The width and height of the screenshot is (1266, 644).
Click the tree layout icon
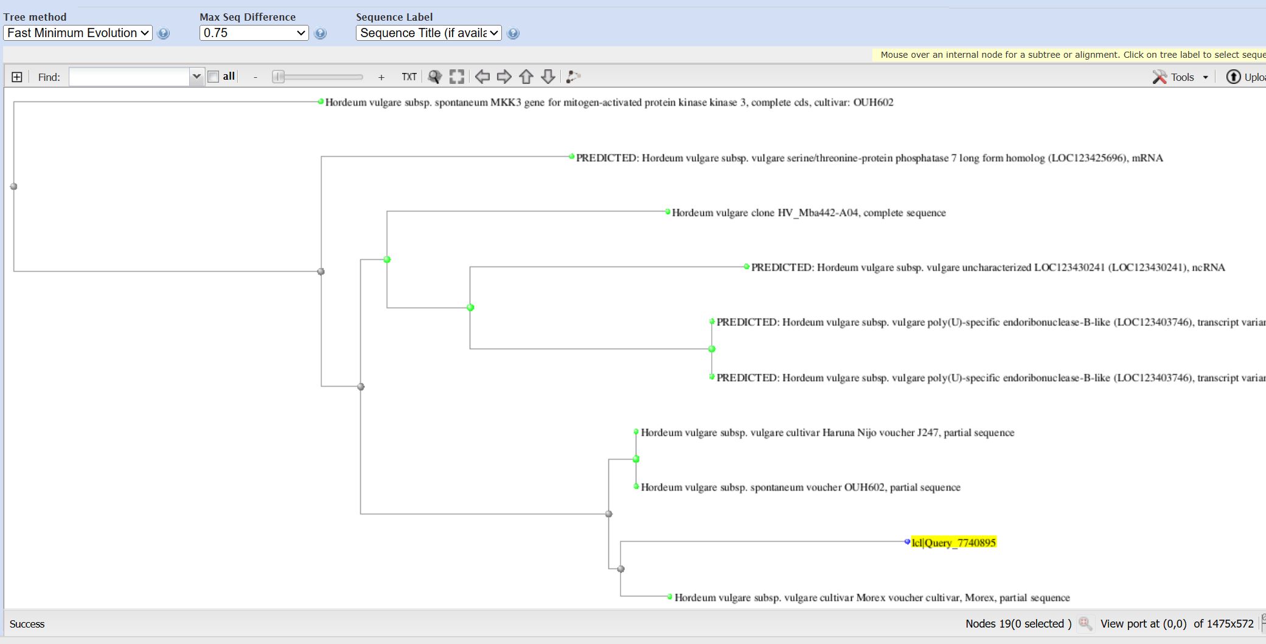[573, 77]
